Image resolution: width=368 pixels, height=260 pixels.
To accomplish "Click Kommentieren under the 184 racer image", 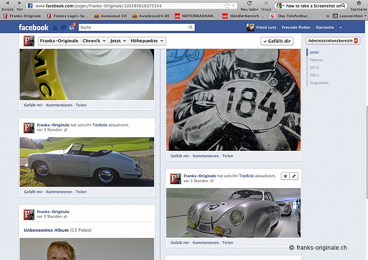I will click(206, 156).
